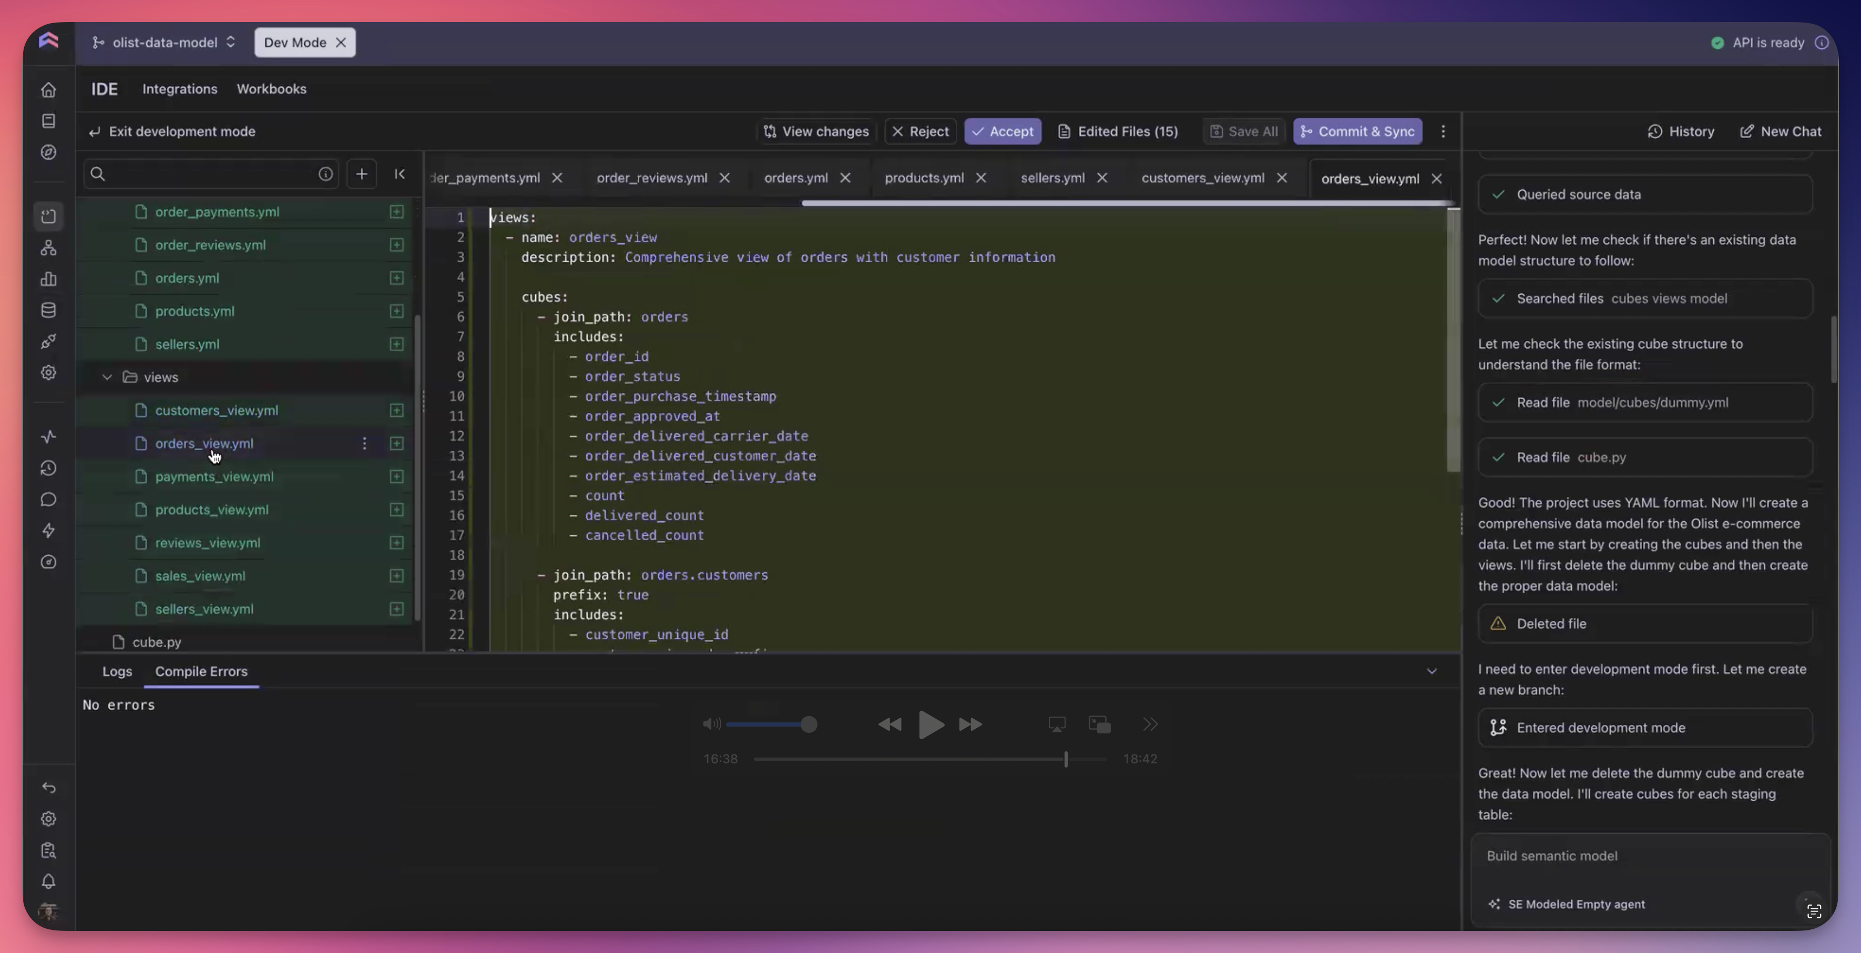Open the customers_view.yml editor tab
This screenshot has width=1861, height=953.
[x=1202, y=178]
